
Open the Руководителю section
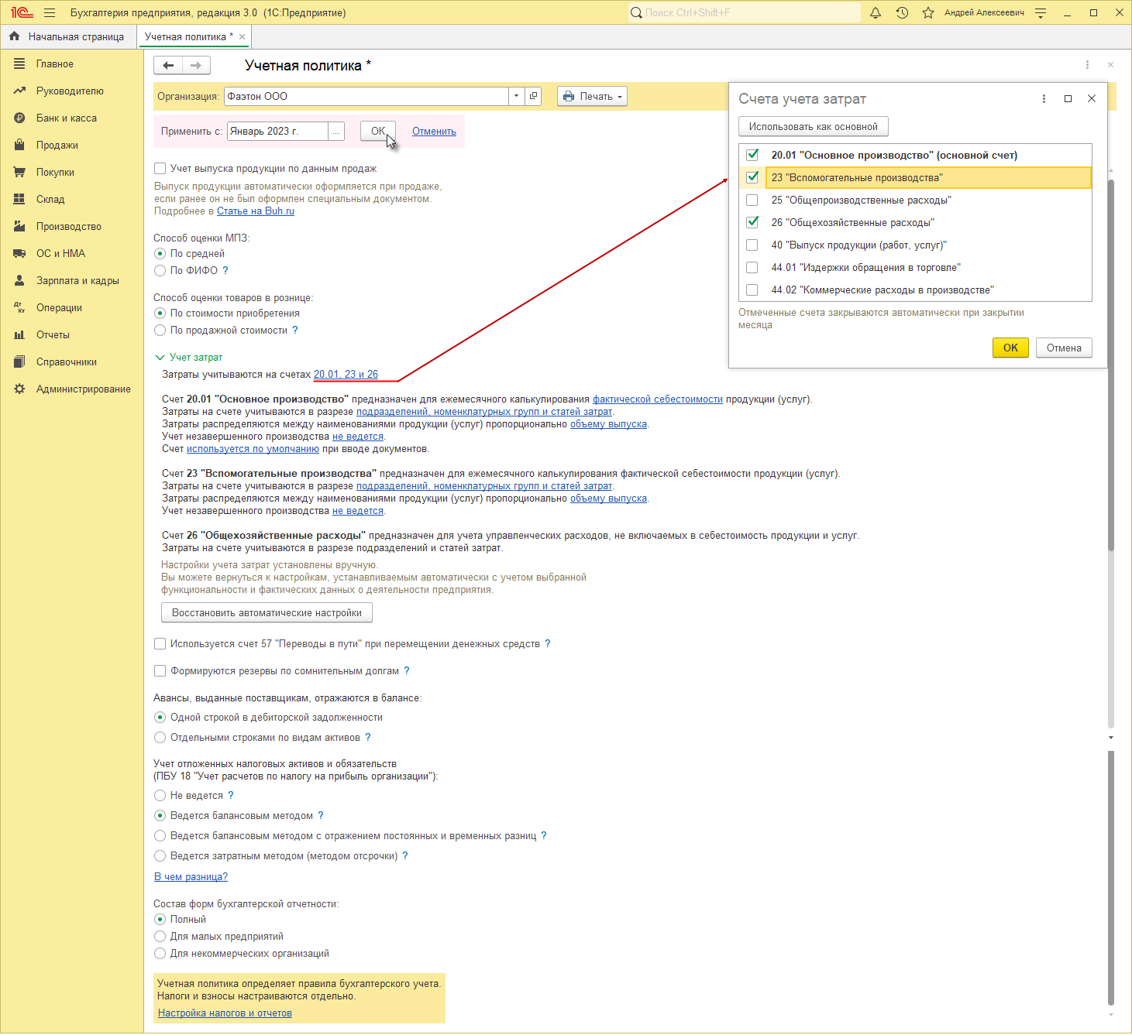[x=70, y=91]
